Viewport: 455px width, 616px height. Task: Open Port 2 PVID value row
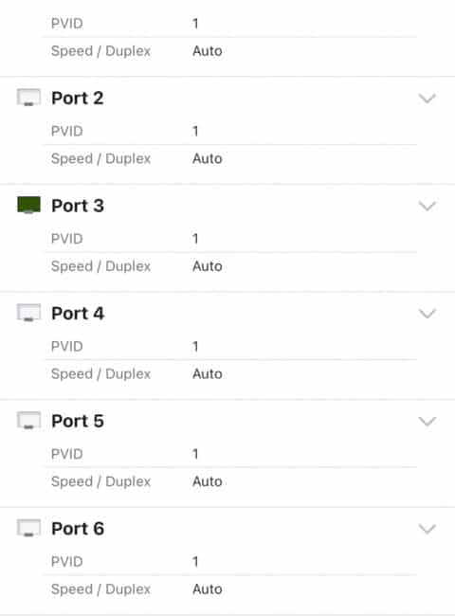[x=229, y=131]
